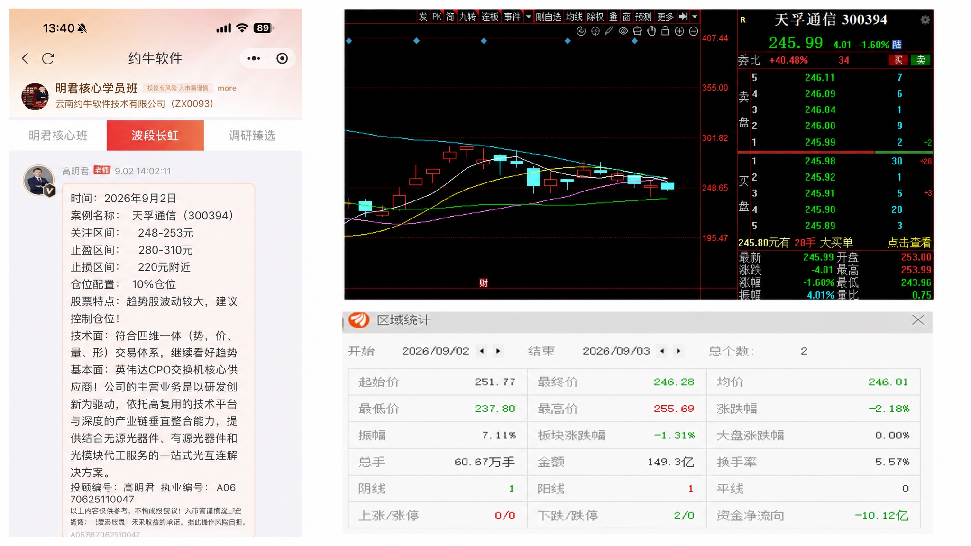Toggle the 简 simple view button
The image size is (971, 546).
coord(450,17)
